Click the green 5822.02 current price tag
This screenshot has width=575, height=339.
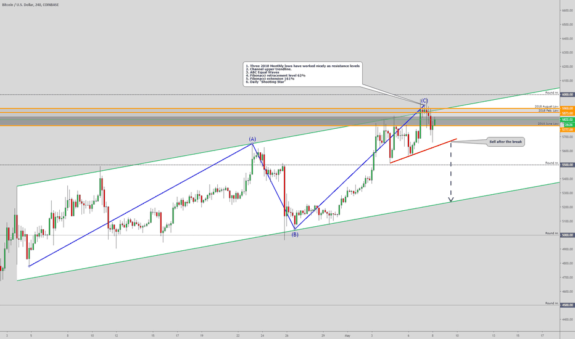pos(568,120)
